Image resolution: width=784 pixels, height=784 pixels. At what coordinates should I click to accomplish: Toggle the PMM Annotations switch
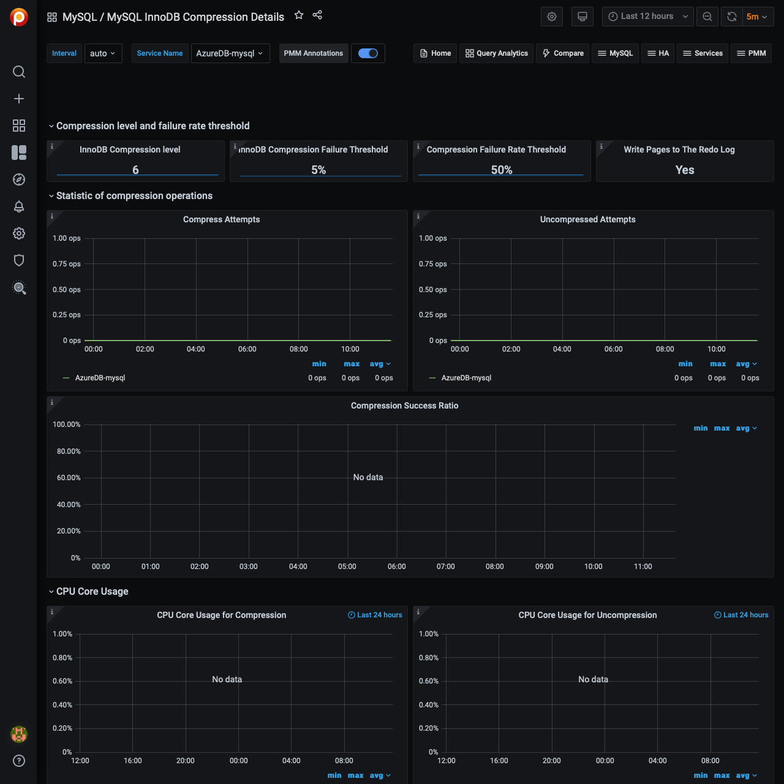(x=368, y=53)
